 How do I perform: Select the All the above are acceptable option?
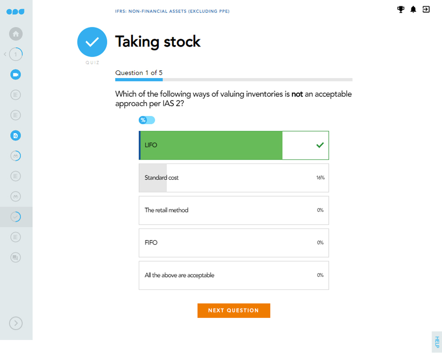[233, 275]
